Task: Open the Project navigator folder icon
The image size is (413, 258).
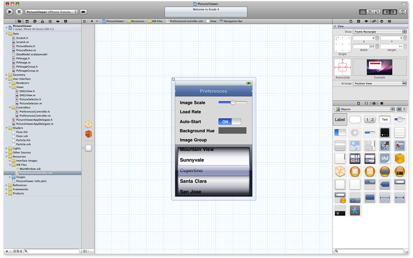Action: tap(19, 21)
